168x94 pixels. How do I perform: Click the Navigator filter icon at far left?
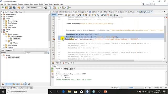(3, 84)
